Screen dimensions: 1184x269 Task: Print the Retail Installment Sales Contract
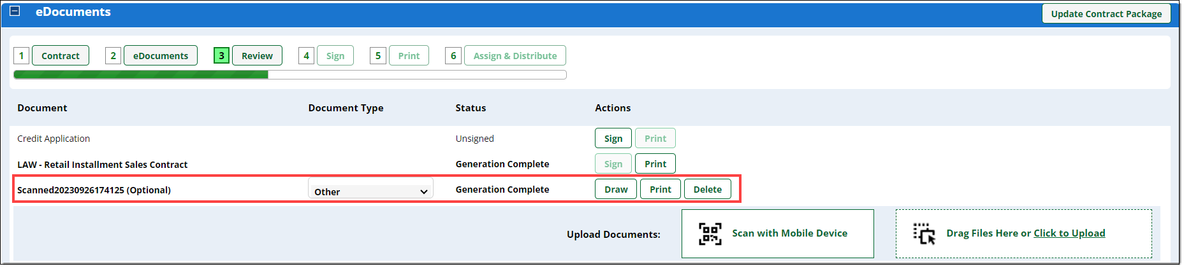pos(655,163)
